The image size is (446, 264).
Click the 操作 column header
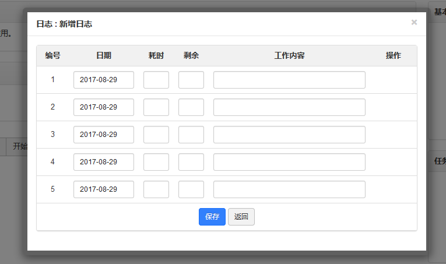(x=394, y=55)
